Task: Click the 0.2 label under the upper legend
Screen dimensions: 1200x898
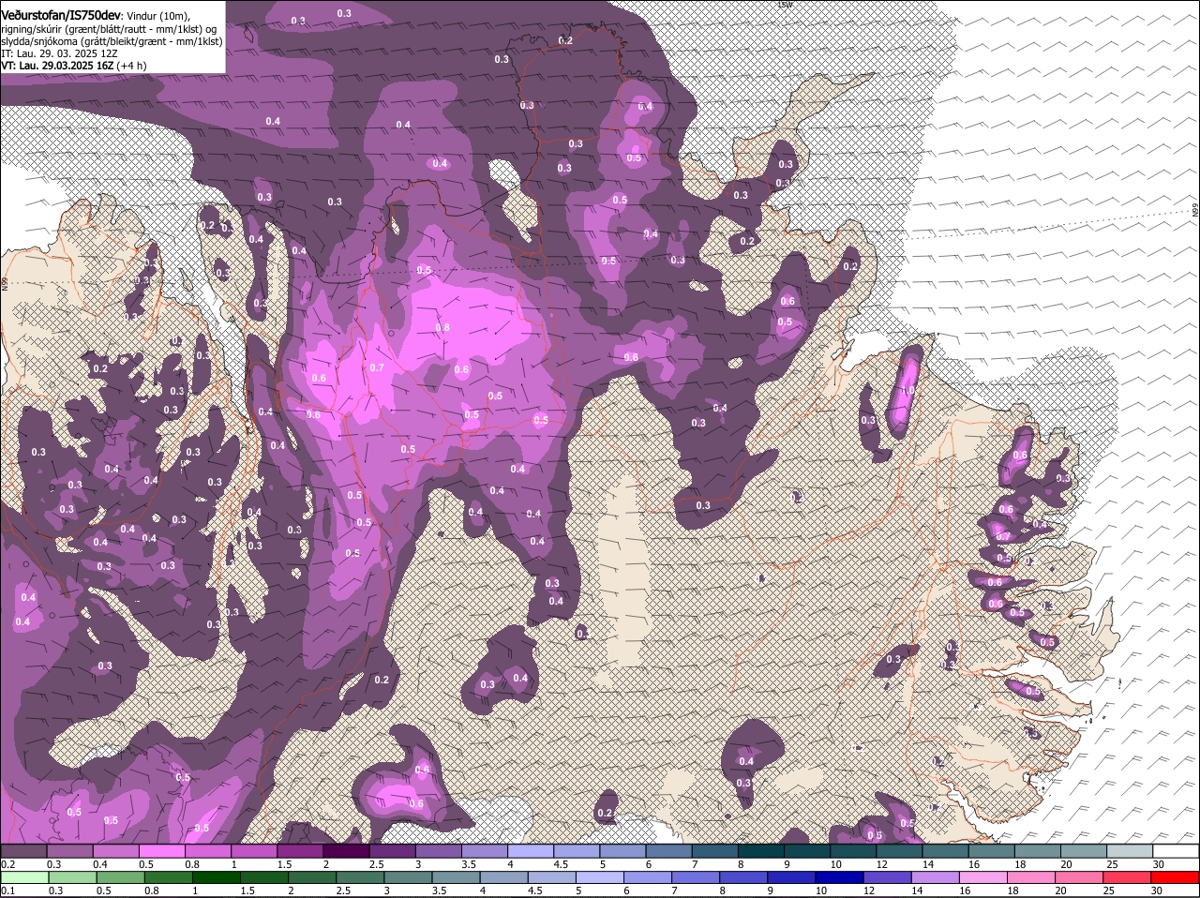Action: click(x=7, y=864)
